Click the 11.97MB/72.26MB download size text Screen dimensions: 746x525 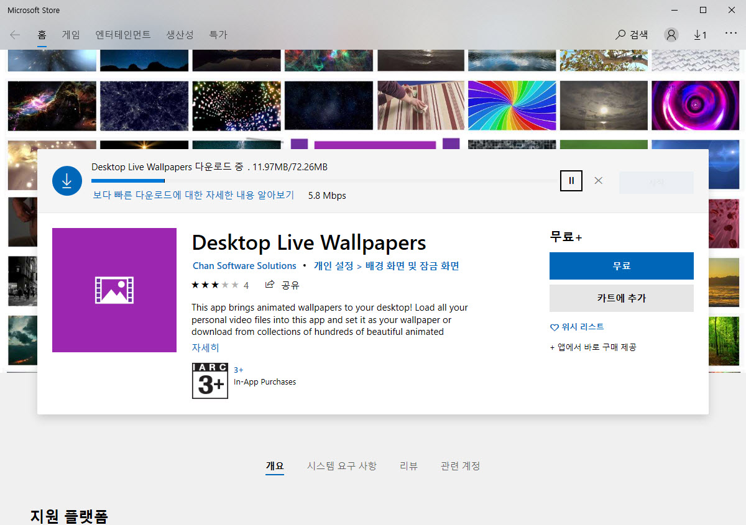click(290, 167)
